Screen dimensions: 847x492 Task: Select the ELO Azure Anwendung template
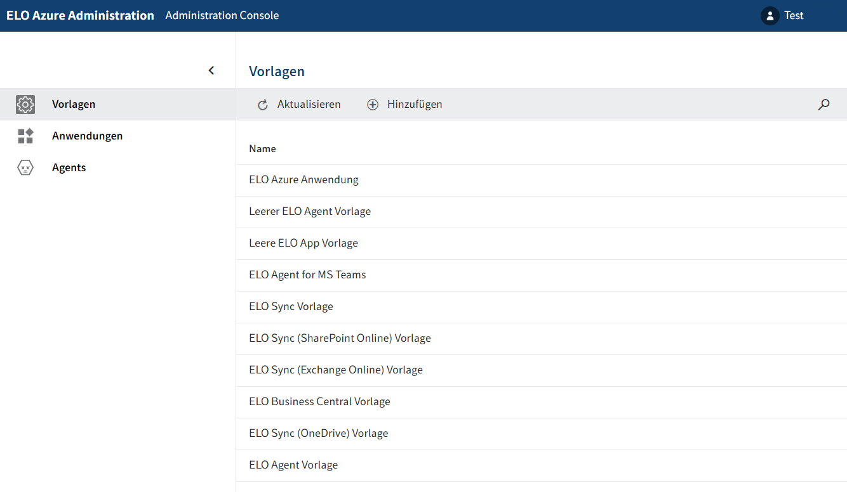click(542, 180)
